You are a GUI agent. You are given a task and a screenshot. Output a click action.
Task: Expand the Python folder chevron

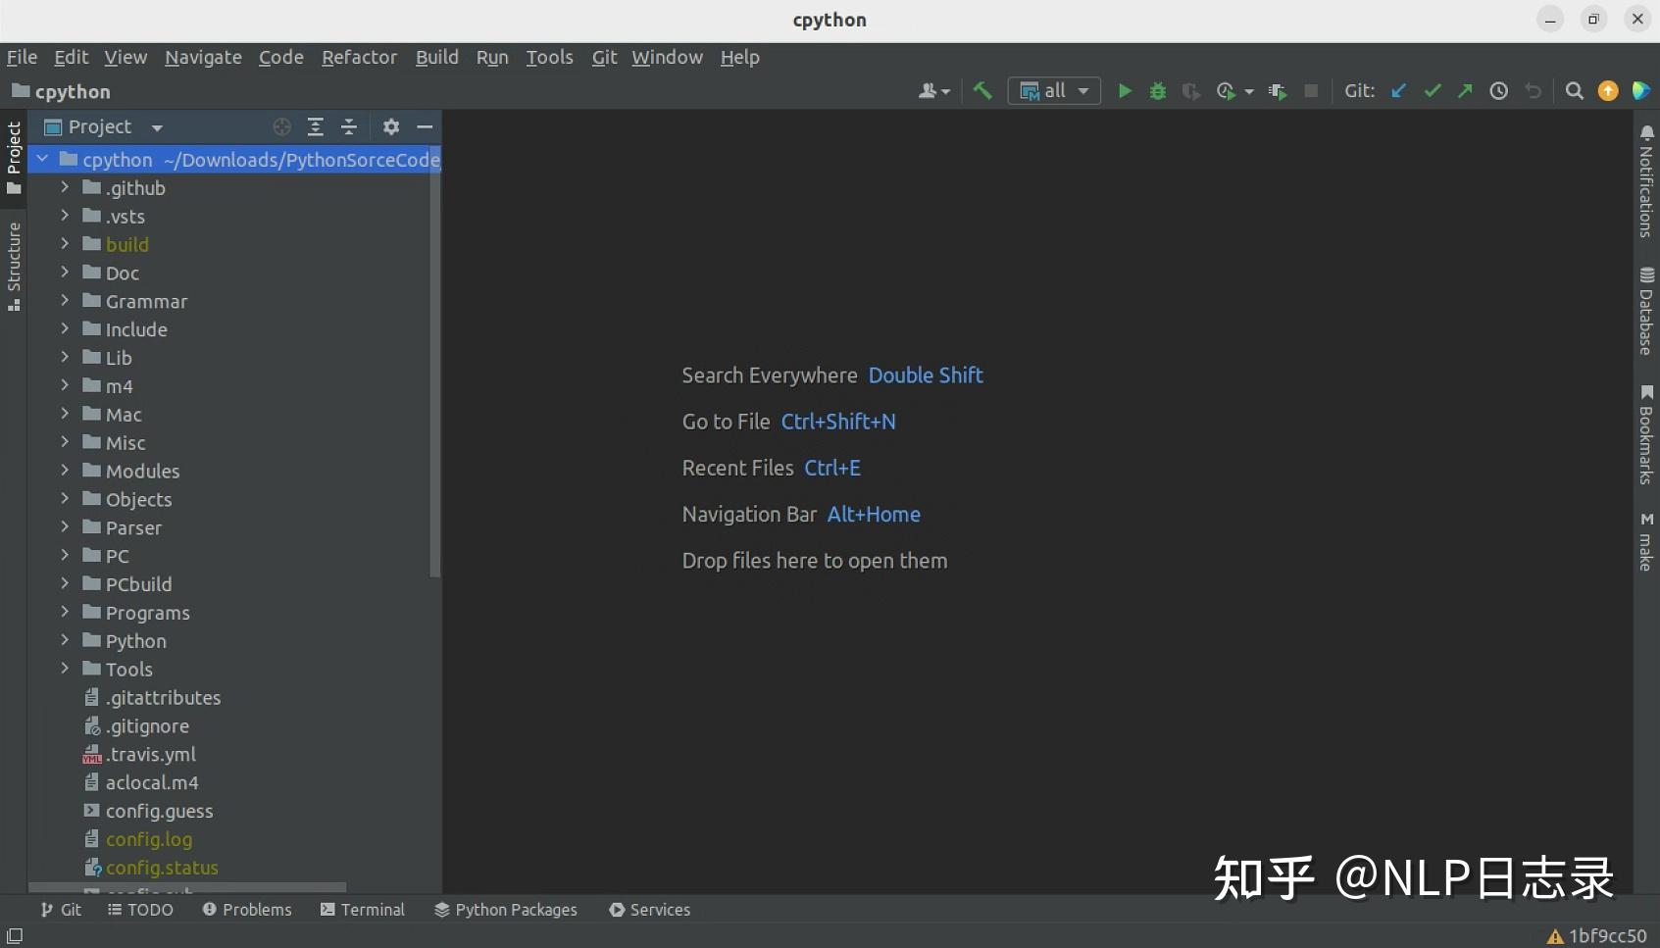coord(65,640)
